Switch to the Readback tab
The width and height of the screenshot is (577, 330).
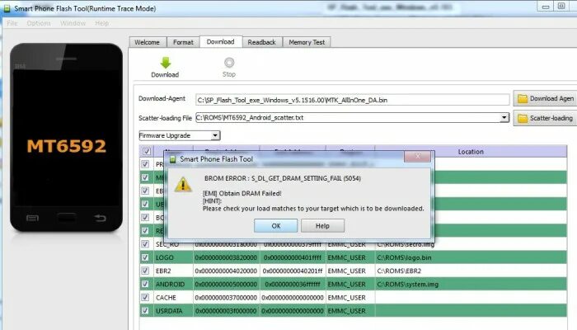(x=261, y=42)
